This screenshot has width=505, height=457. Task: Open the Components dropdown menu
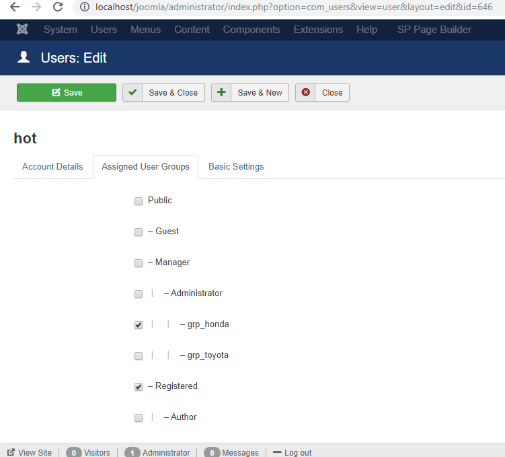tap(251, 30)
